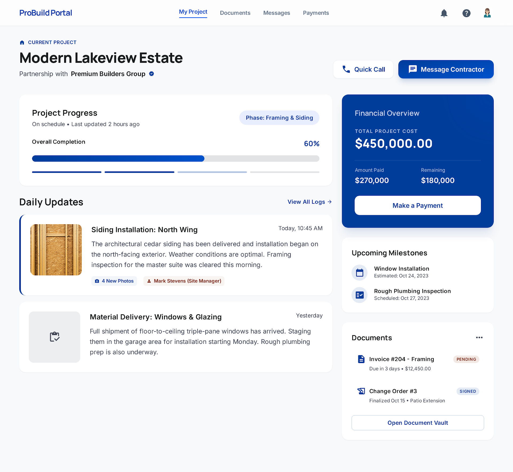Click the checklist icon for Rough Plumbing Inspection
Viewport: 513px width, 472px height.
[x=360, y=295]
